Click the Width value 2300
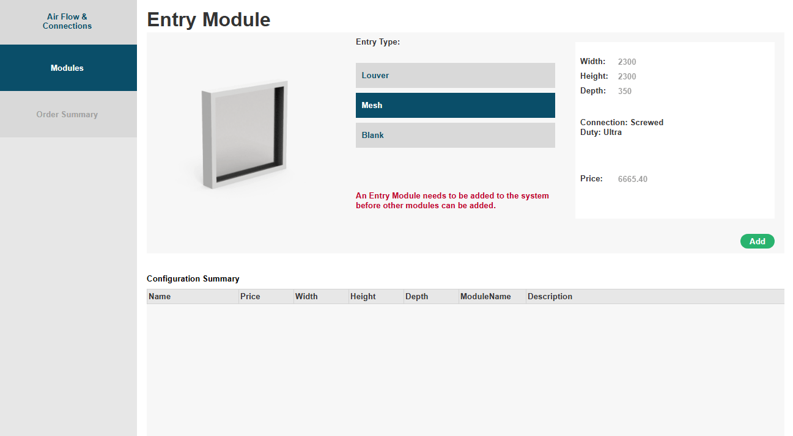793x436 pixels. [x=627, y=62]
